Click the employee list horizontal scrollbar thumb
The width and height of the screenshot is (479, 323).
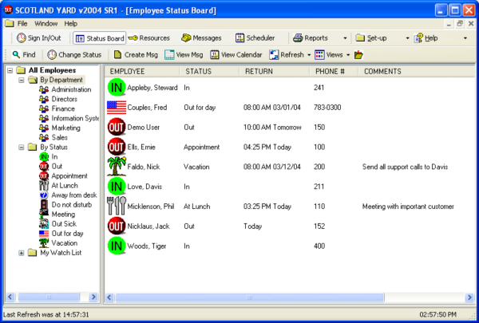[250, 297]
